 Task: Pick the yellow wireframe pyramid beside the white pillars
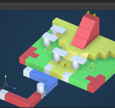pos(49,49)
